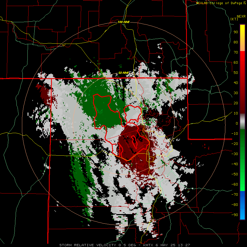Select the -20 value on velocity scale
The width and height of the screenshot is (247, 247).
point(235,144)
